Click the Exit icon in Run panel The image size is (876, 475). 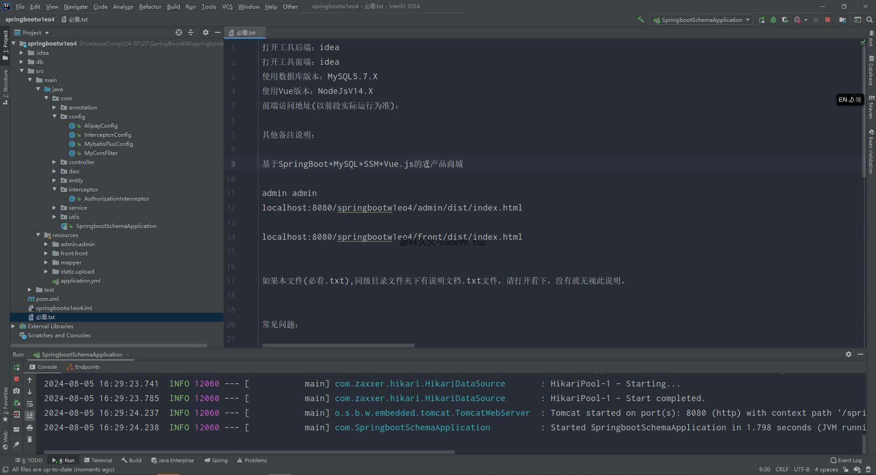tap(16, 414)
